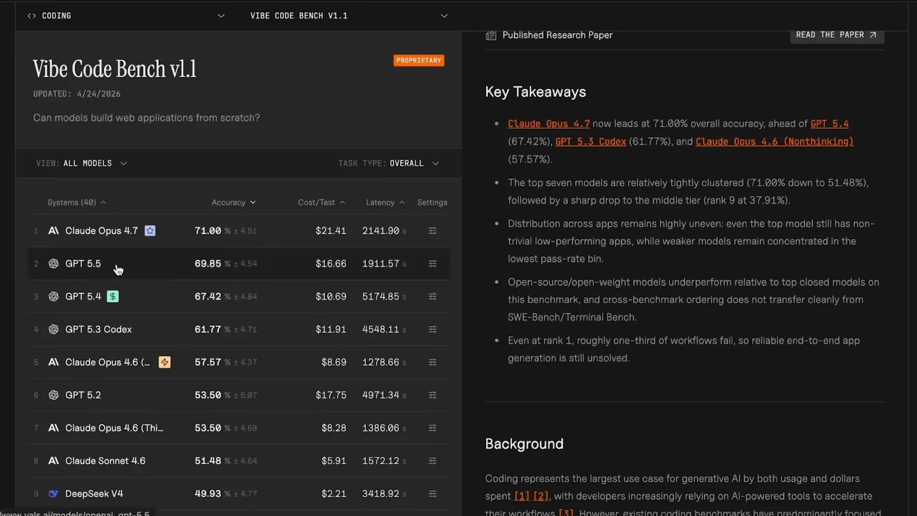
Task: Click the 5174.85 latency value
Action: point(381,296)
